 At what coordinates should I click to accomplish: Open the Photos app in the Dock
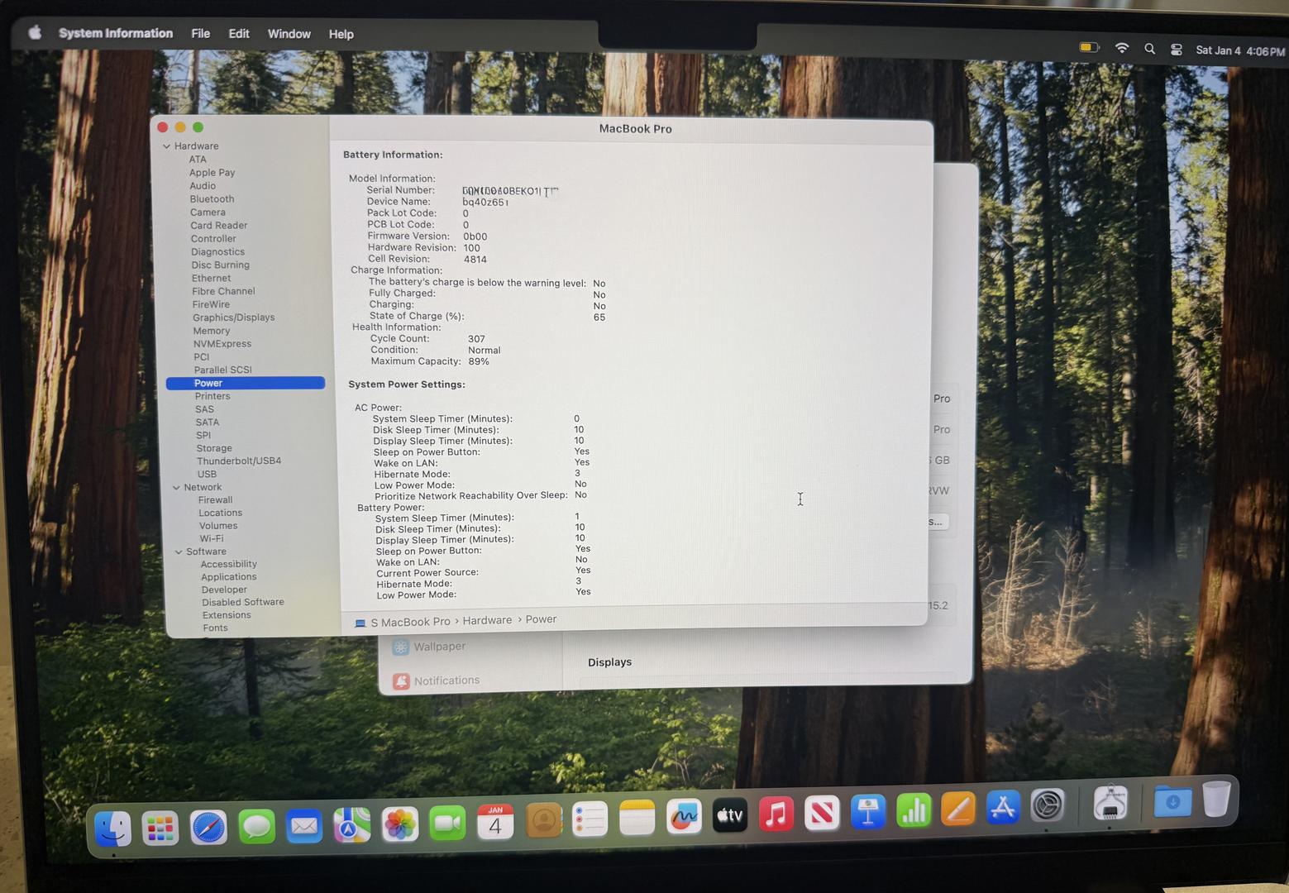click(400, 824)
